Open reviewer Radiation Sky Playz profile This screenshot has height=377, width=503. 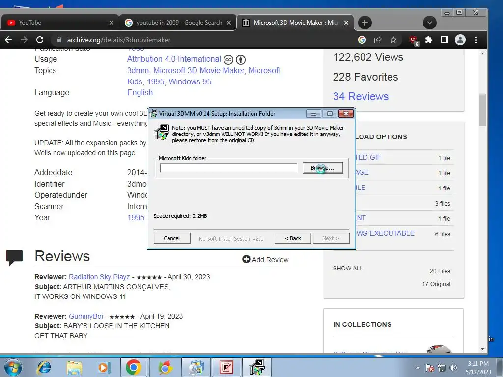[x=99, y=277]
